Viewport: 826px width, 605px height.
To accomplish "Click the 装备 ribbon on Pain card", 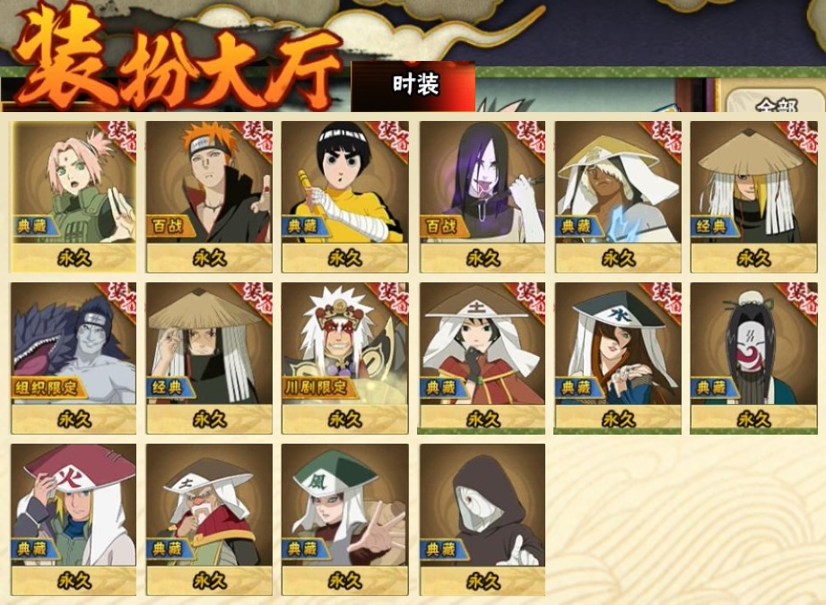I will pyautogui.click(x=256, y=139).
